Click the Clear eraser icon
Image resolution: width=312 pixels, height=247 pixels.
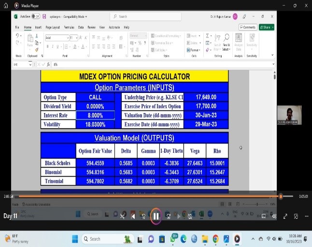(x=208, y=50)
